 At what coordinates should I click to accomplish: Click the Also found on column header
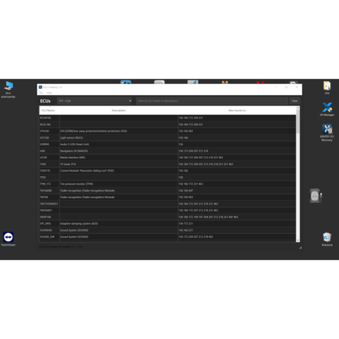pos(237,110)
